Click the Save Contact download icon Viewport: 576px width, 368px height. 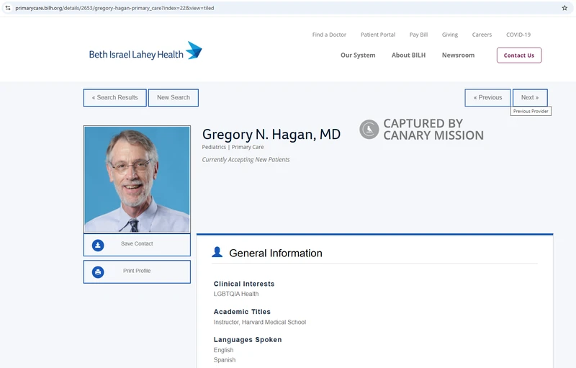98,246
